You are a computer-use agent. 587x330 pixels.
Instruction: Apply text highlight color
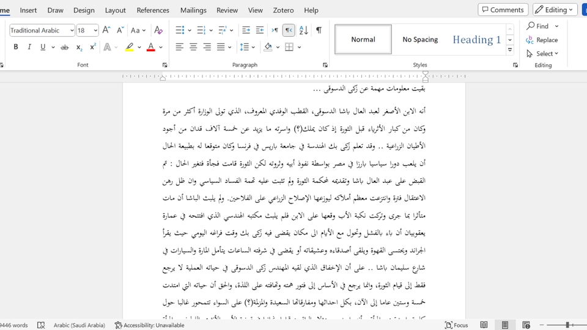pos(130,47)
